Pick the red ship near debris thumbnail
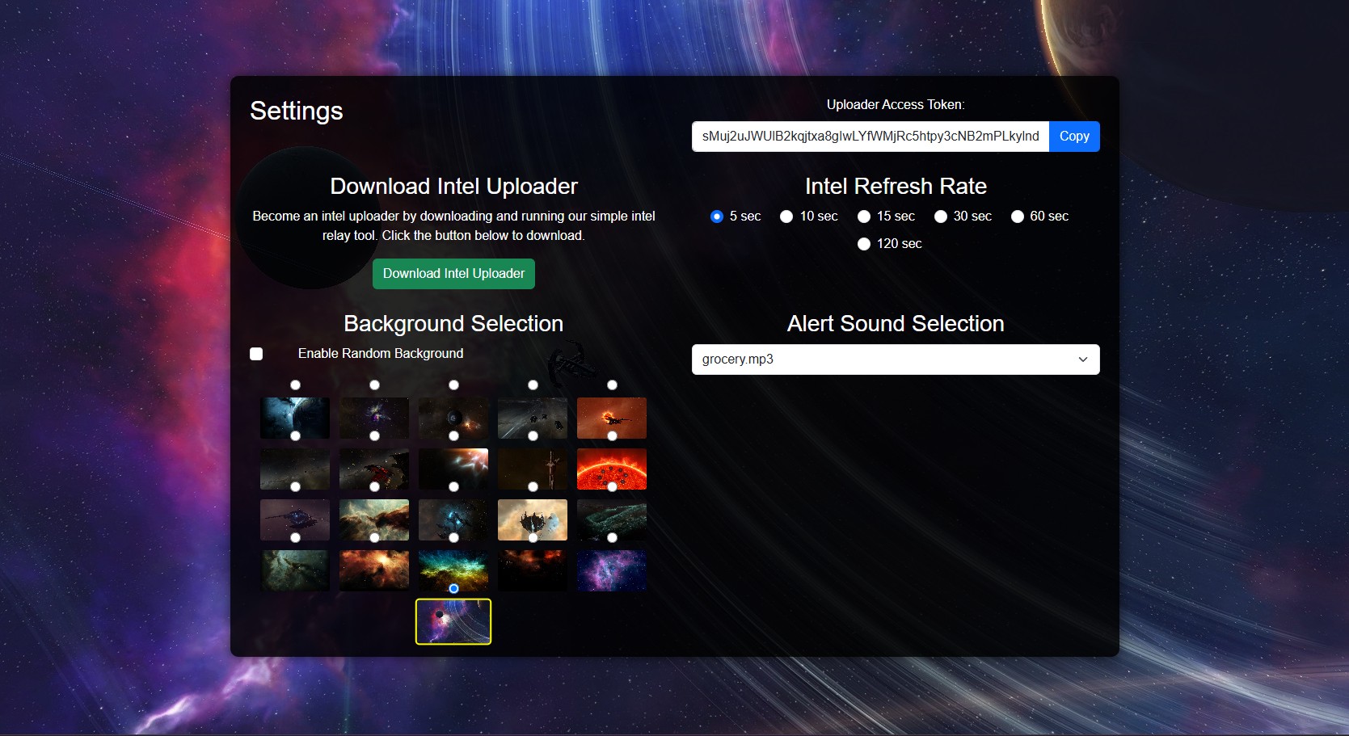 [374, 469]
